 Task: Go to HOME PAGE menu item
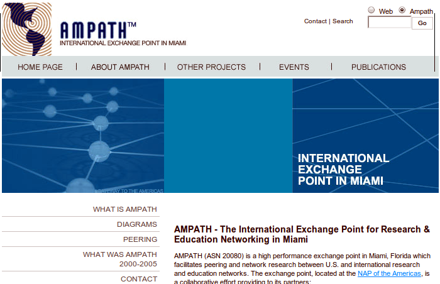coord(40,67)
